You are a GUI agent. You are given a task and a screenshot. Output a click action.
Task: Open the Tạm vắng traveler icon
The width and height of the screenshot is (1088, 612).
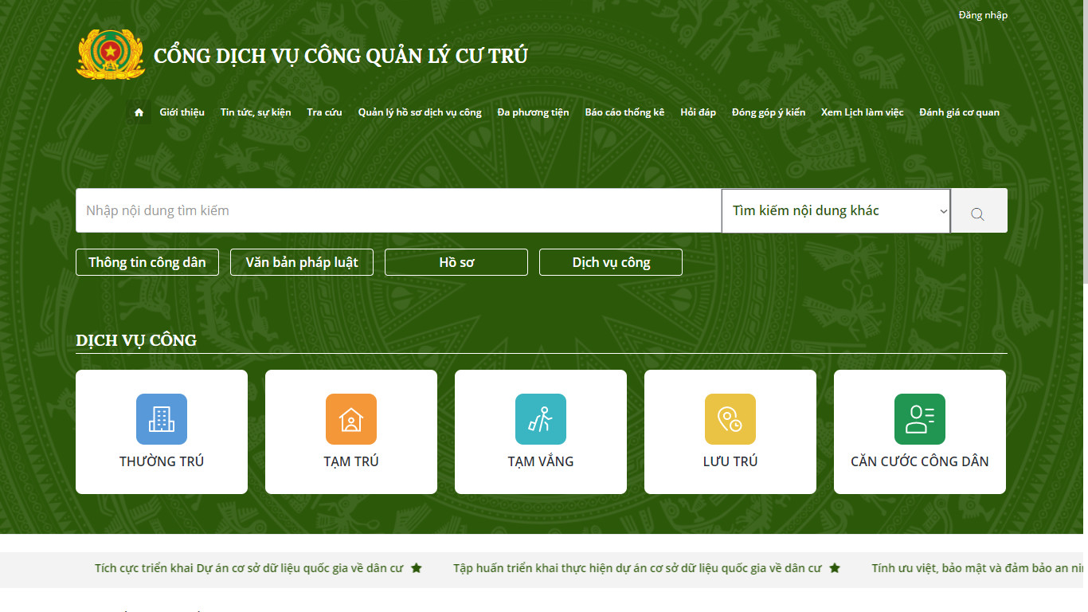point(541,419)
